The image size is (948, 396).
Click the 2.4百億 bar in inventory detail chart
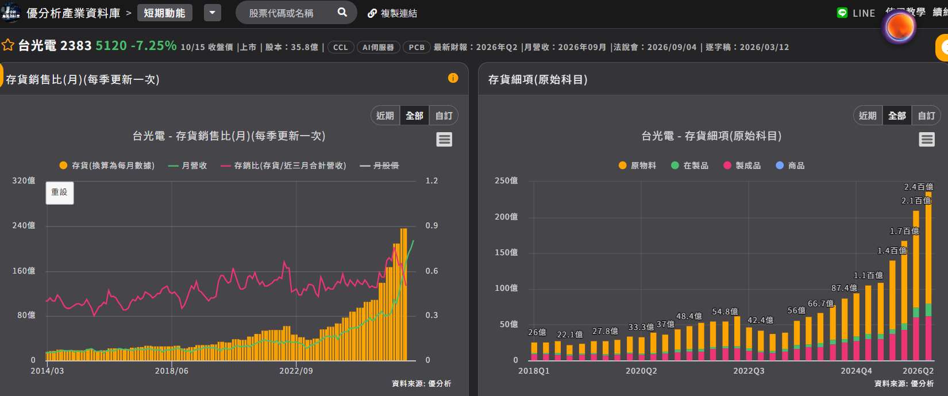928,276
